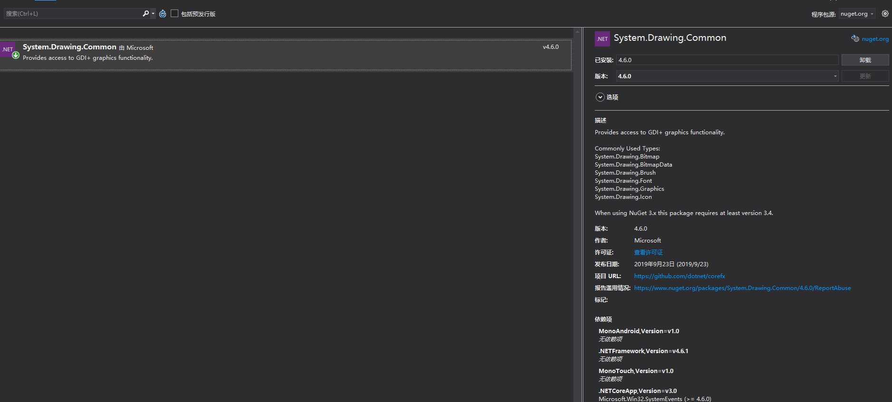Click the System.Drawing.Bitmap type line

627,157
